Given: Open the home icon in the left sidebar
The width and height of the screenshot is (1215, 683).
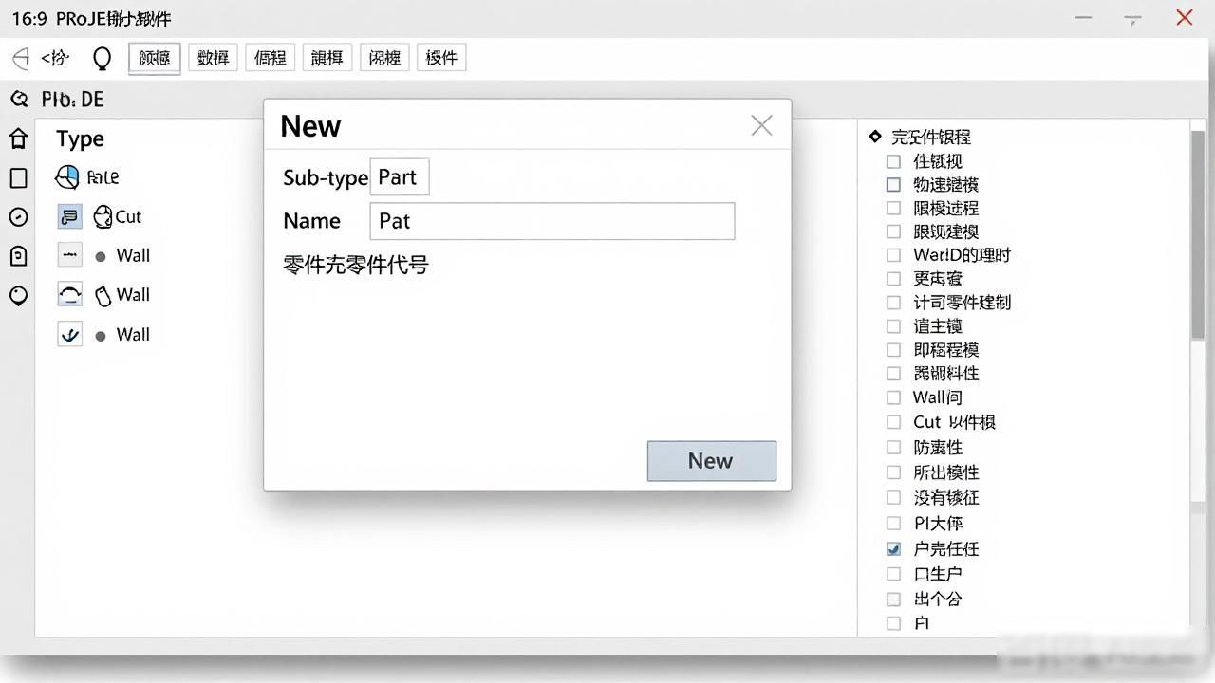Looking at the screenshot, I should coord(18,139).
